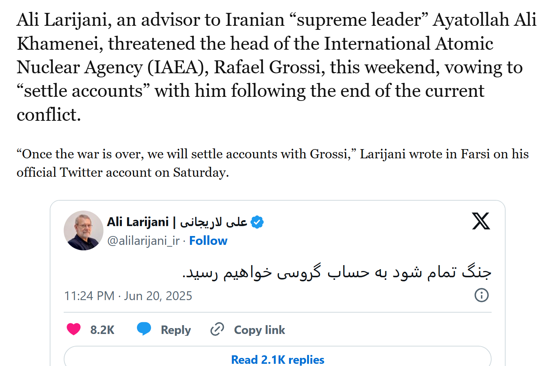Select the Copy link label
Screen dimensions: 538x366
[x=260, y=330]
